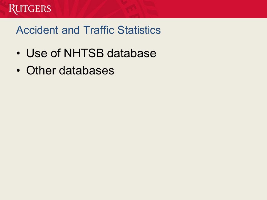
Task: Click the word 'Traffic' in the title
Action: (98, 30)
